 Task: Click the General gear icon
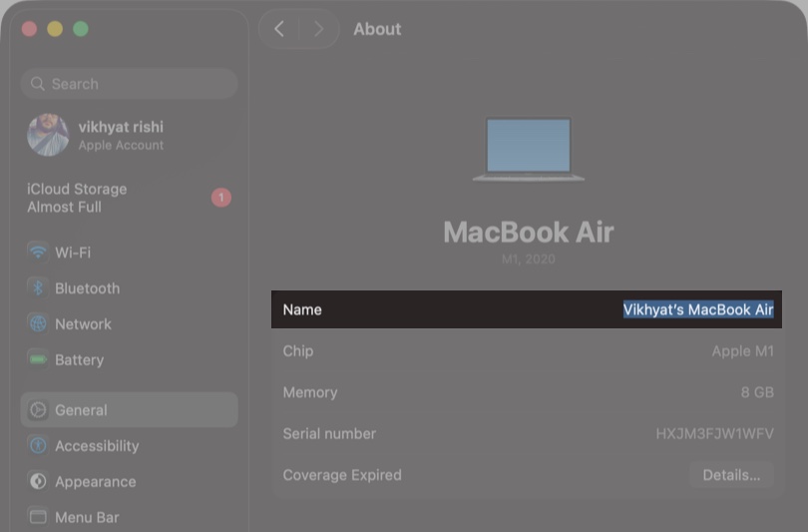38,410
